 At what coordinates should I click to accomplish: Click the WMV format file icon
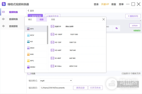point(28,48)
